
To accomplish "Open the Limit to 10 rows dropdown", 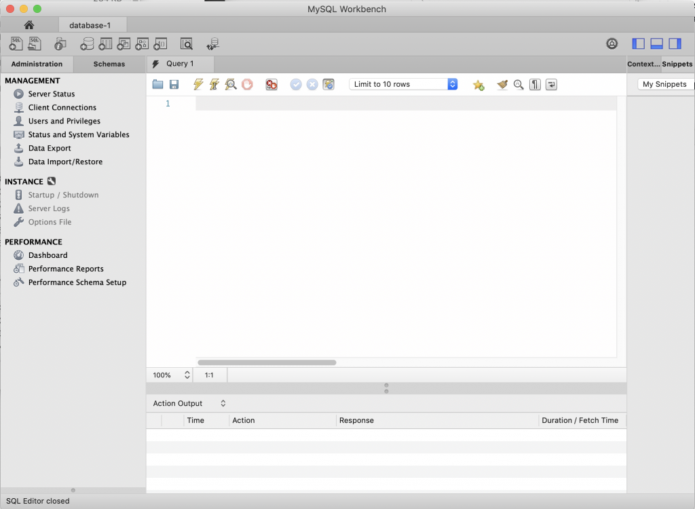I will coord(403,84).
